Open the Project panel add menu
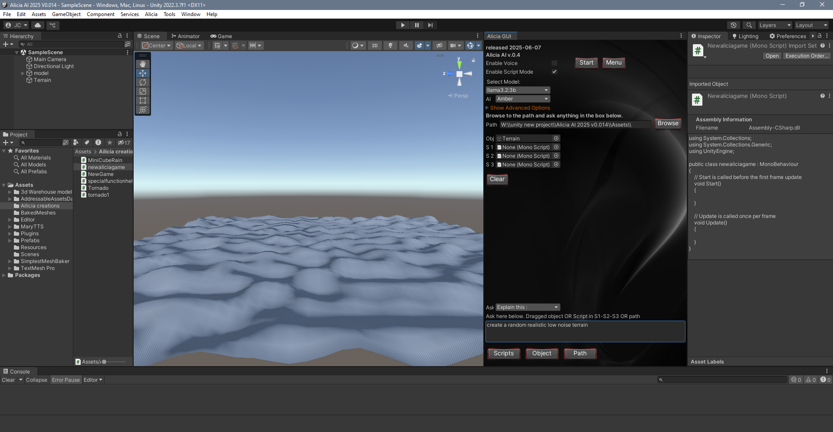833x432 pixels. (8, 143)
